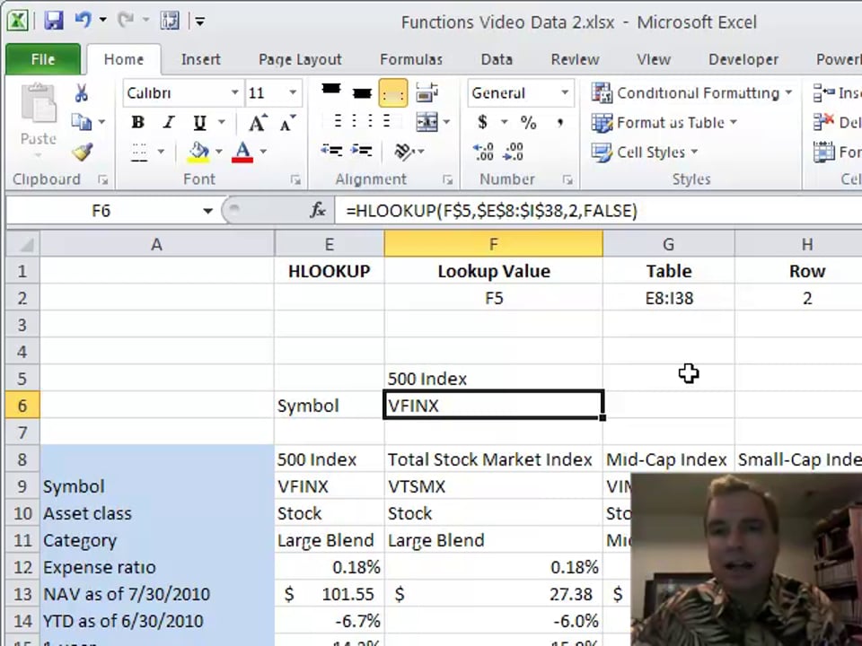Open the font name Calibri dropdown
The image size is (862, 646).
pyautogui.click(x=234, y=92)
